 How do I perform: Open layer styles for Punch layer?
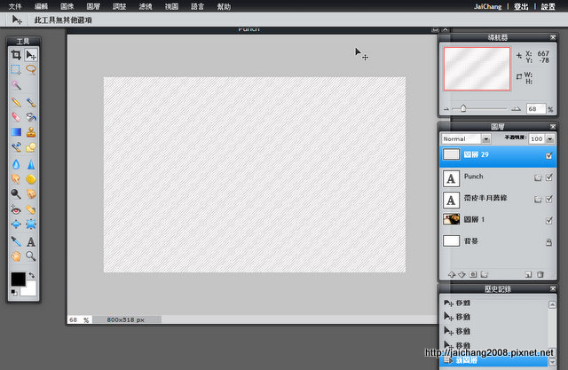point(538,177)
